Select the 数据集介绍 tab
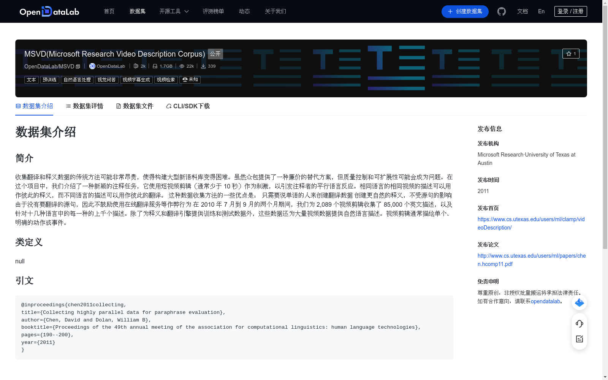The height and width of the screenshot is (380, 608). 34,106
